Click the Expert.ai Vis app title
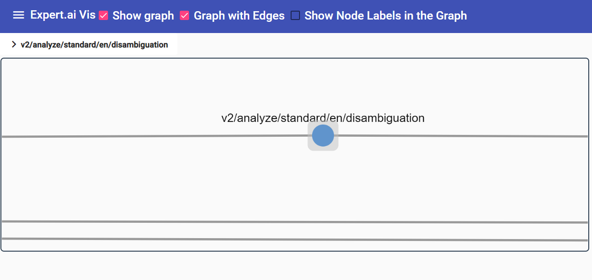 (63, 15)
